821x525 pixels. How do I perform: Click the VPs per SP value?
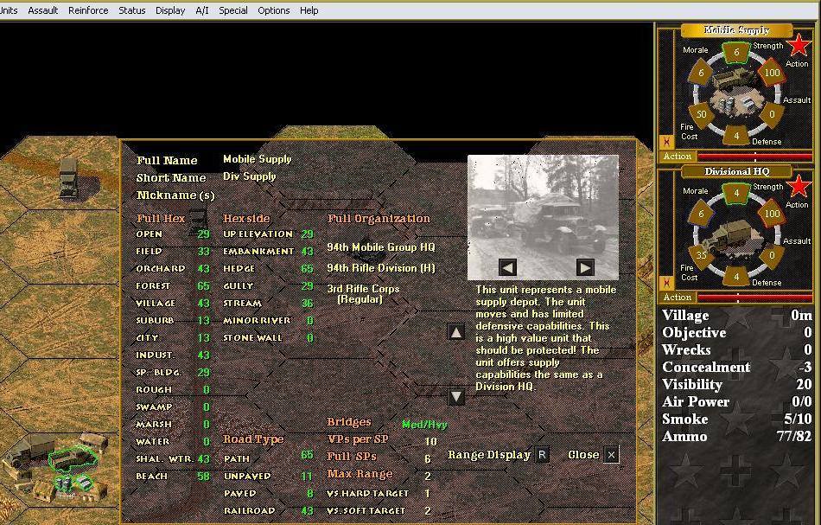430,442
